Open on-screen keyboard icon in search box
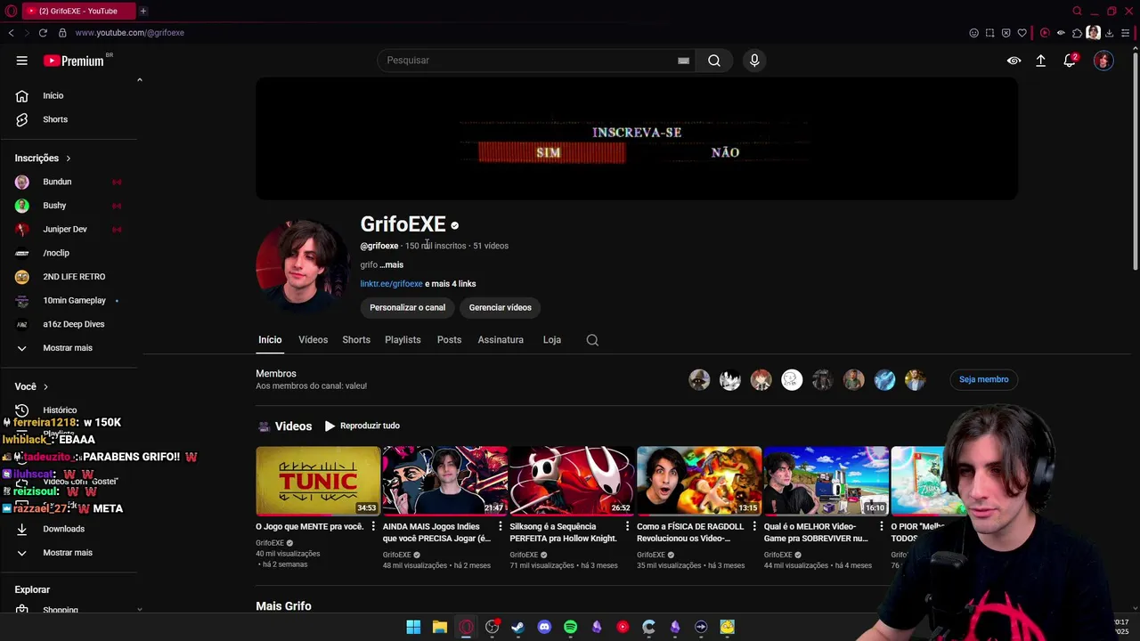 click(x=683, y=61)
